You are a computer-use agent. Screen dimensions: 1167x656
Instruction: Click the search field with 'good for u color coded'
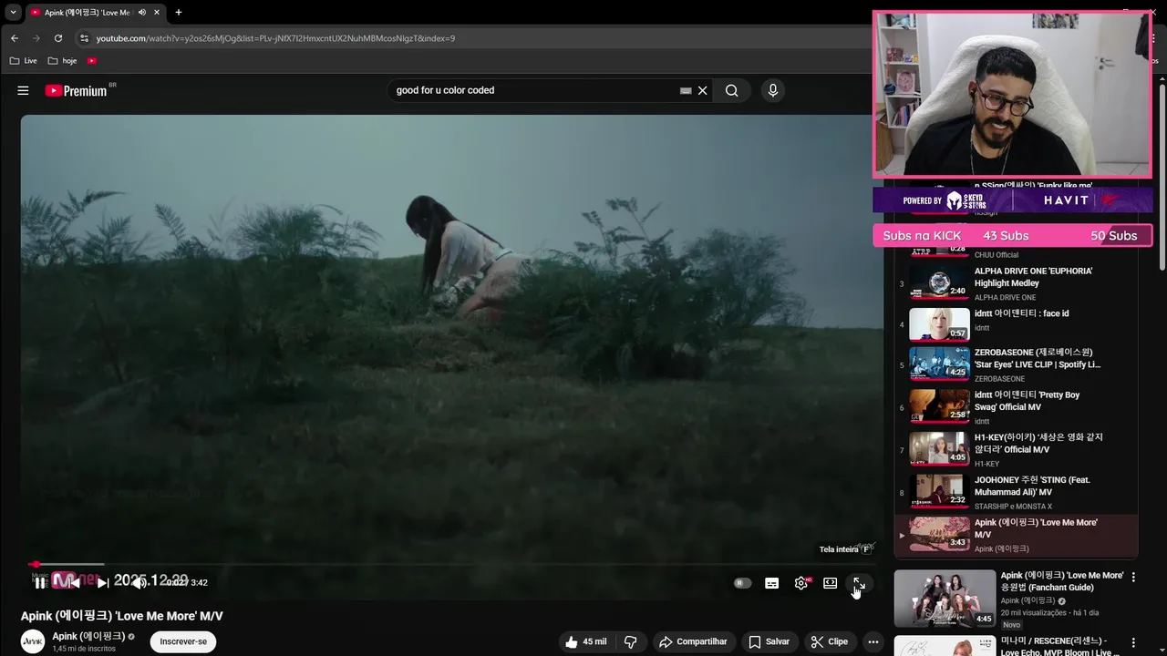point(536,90)
